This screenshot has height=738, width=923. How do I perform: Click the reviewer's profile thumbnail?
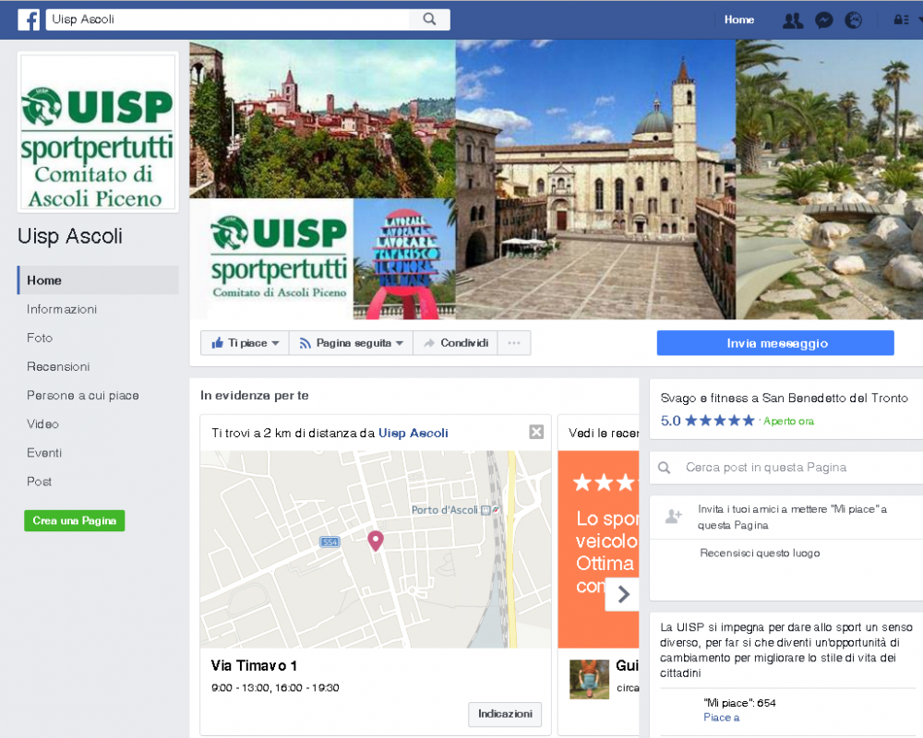[x=589, y=679]
